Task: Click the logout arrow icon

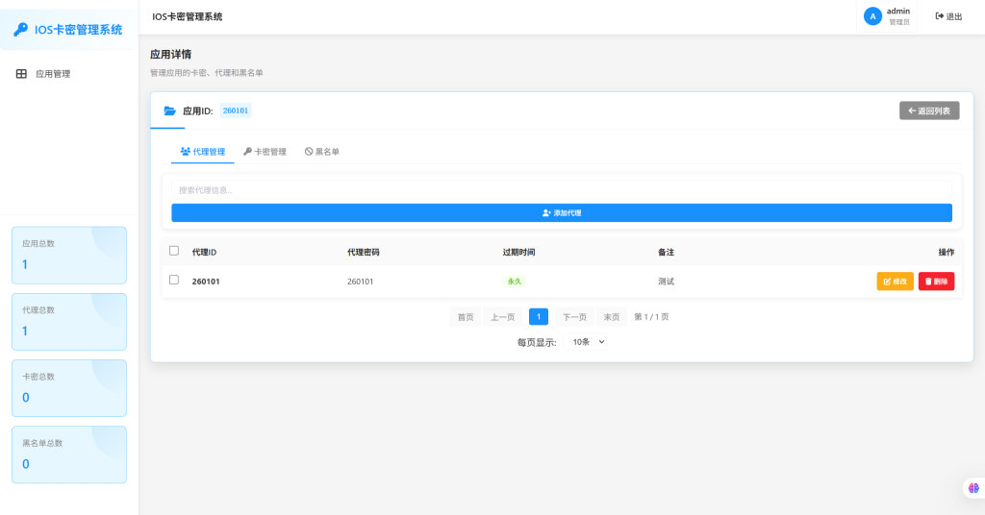Action: (939, 16)
